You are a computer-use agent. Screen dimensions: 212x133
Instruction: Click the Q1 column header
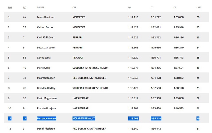click(129, 7)
